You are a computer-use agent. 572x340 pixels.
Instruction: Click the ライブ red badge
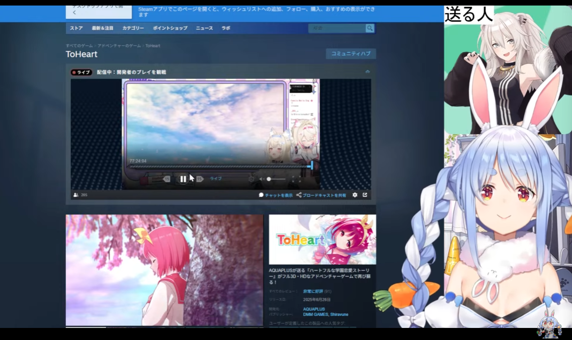tap(81, 72)
